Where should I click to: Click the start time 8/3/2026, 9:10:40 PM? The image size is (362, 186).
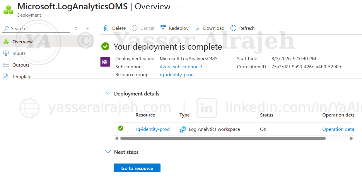click(294, 59)
